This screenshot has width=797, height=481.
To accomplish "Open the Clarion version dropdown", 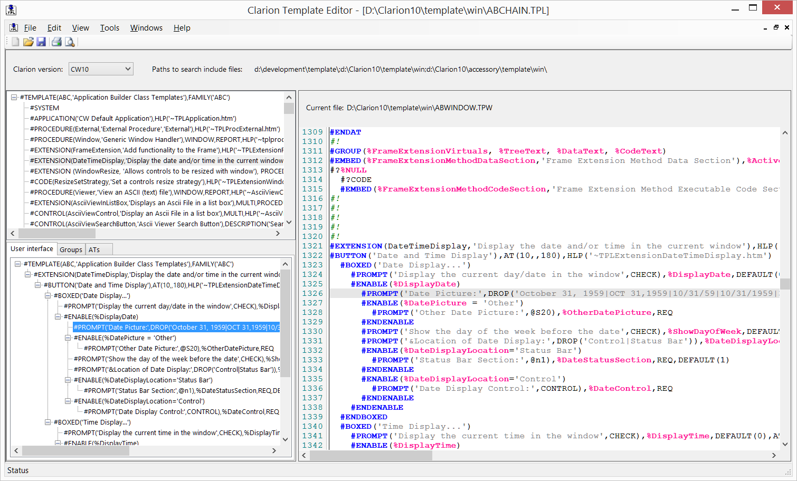I will tap(127, 69).
